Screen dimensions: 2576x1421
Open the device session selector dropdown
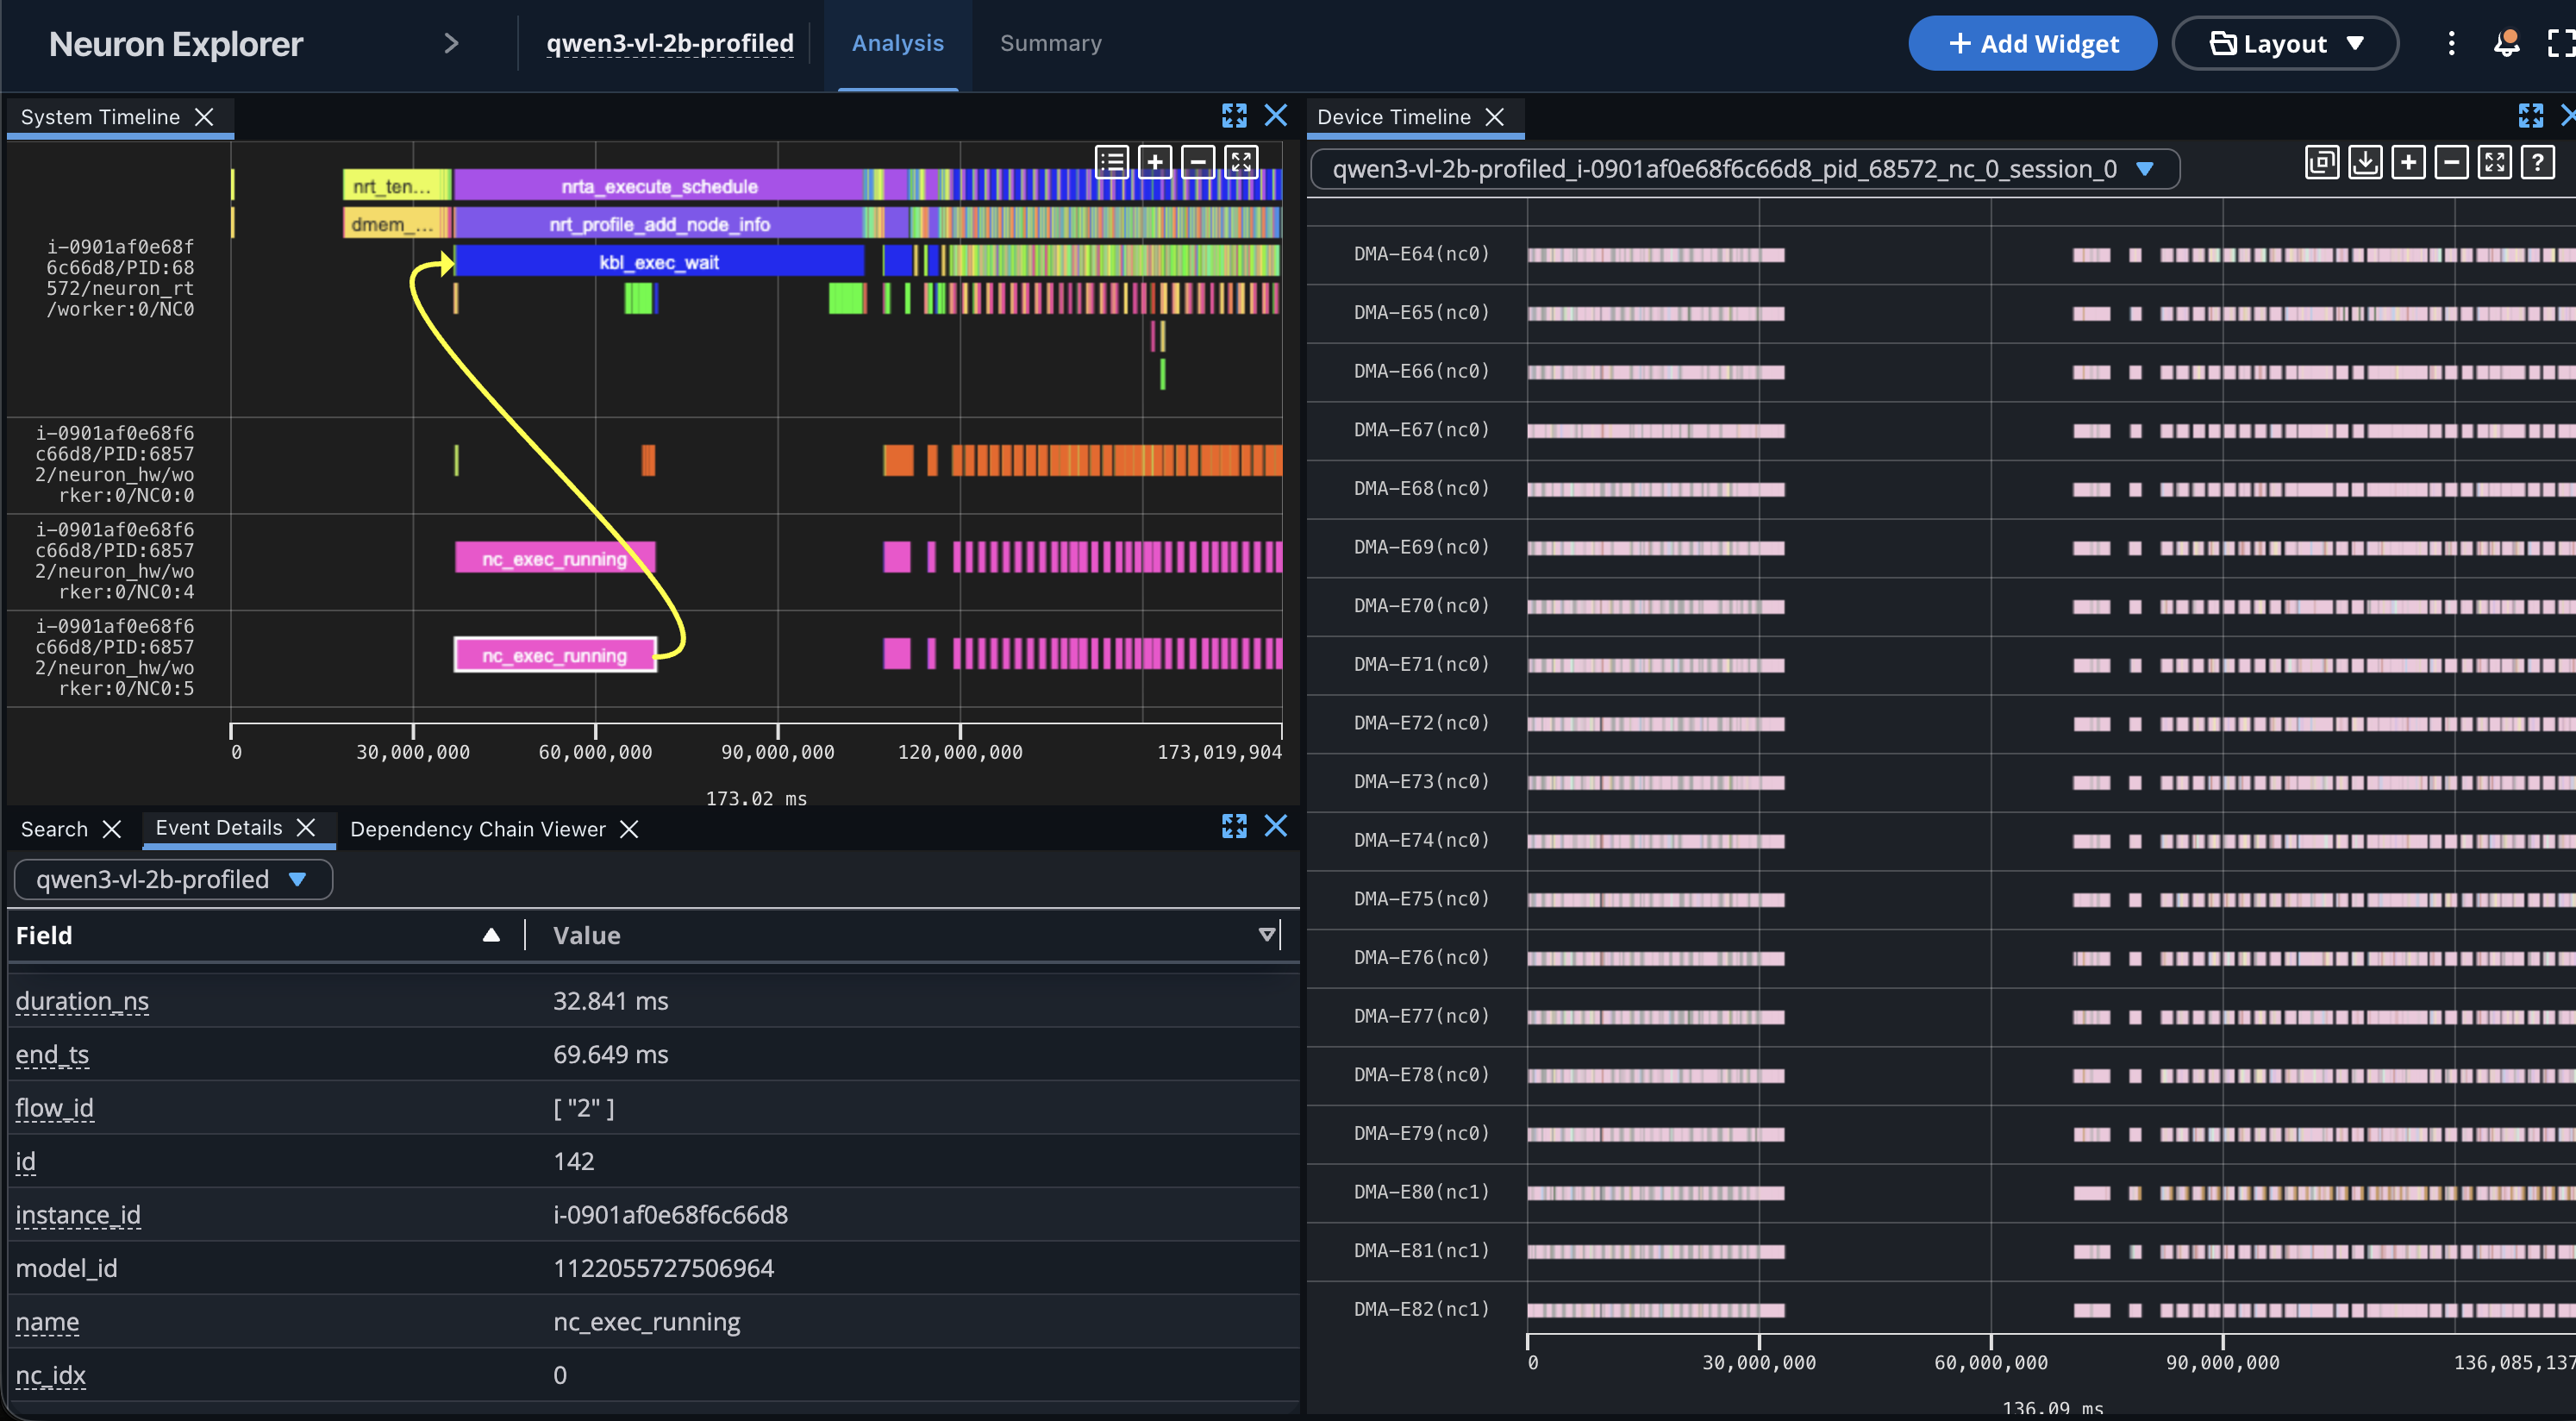click(1745, 169)
